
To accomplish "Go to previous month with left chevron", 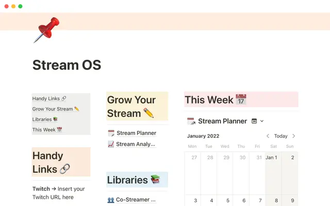I will click(x=268, y=136).
